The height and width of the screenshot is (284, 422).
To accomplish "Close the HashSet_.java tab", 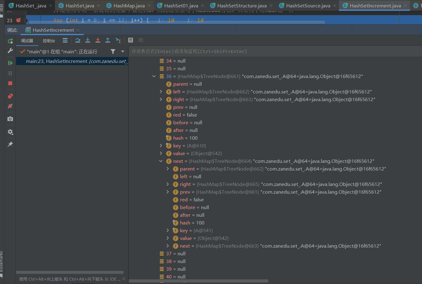I will point(51,6).
